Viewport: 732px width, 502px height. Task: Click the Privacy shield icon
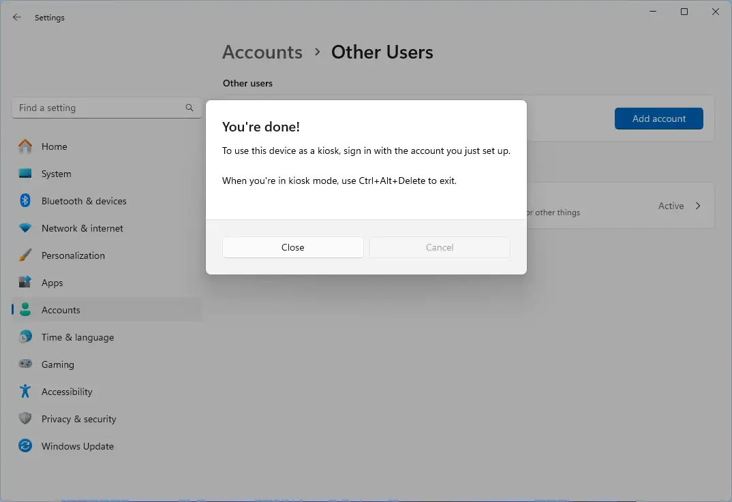click(25, 418)
